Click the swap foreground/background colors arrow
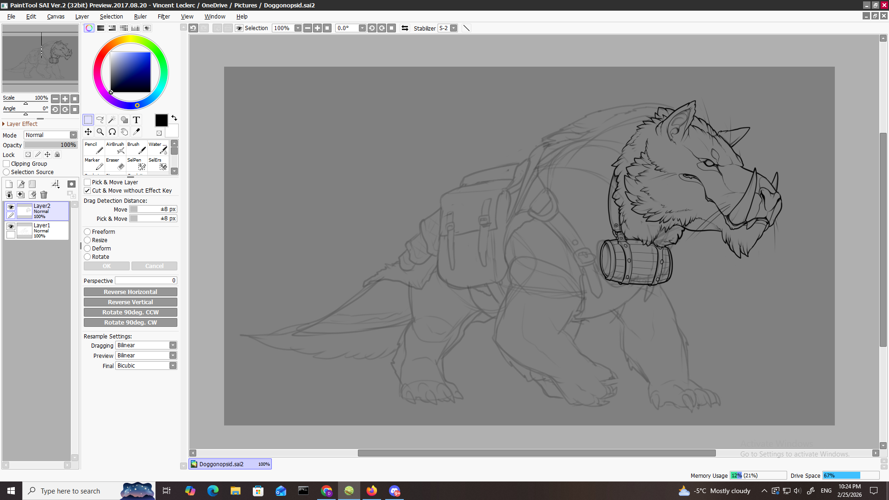The height and width of the screenshot is (500, 889). [174, 118]
